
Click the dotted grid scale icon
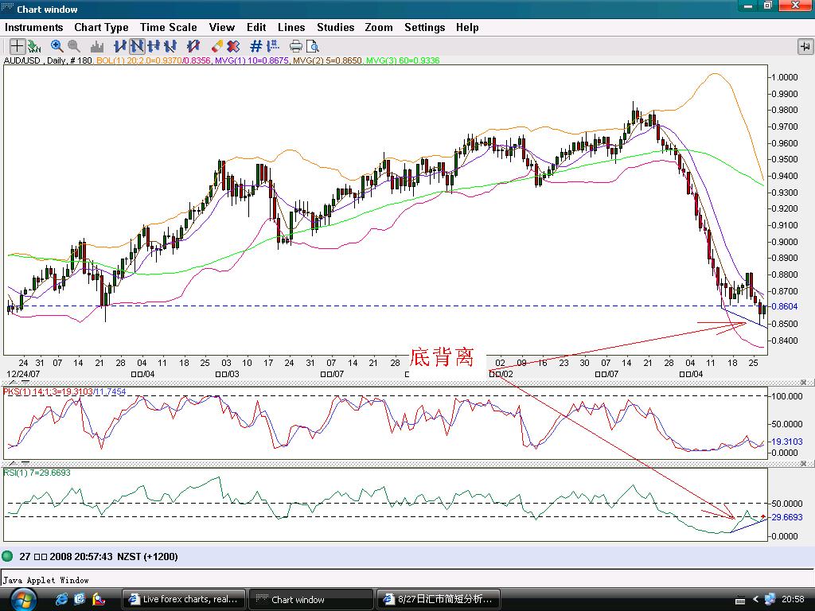(x=273, y=46)
